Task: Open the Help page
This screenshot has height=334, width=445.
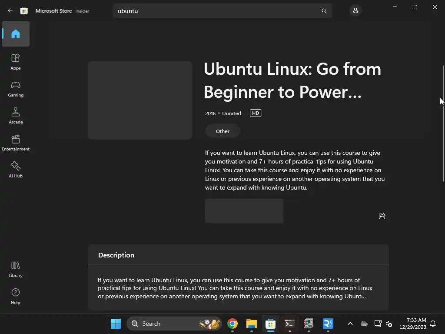Action: [16, 297]
